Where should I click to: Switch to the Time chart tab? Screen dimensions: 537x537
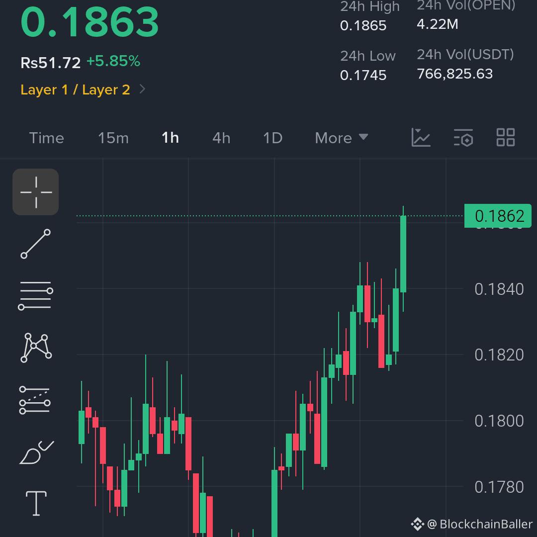click(47, 138)
